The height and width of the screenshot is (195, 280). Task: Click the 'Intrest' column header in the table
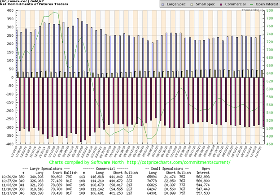(203, 173)
